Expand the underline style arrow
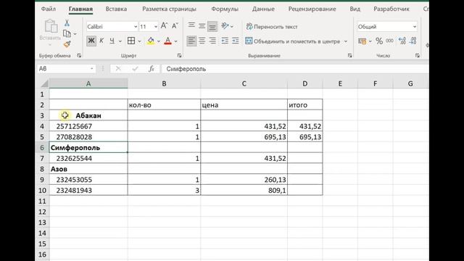This screenshot has width=464, height=261. [x=120, y=41]
